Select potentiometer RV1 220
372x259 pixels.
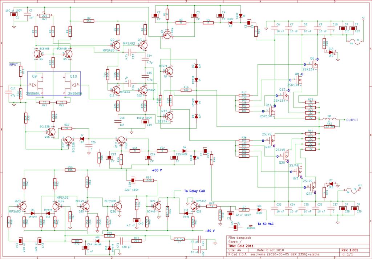(44, 15)
